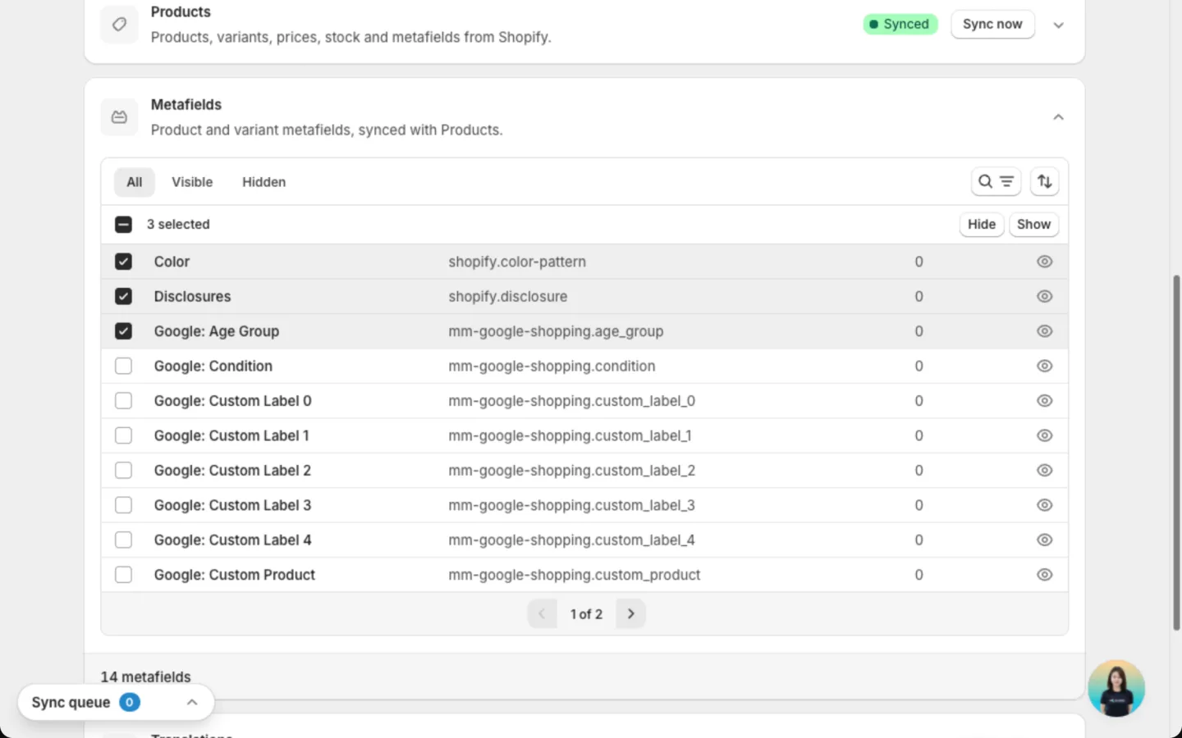Switch to the Visible tab
This screenshot has height=738, width=1182.
point(192,182)
